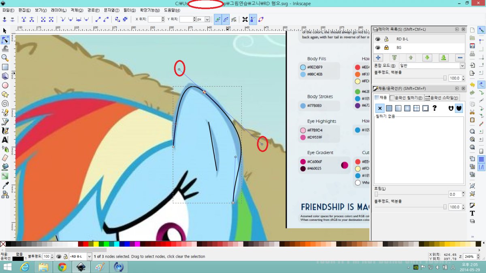
Task: Open the 경로(P) menu
Action: pos(94,10)
